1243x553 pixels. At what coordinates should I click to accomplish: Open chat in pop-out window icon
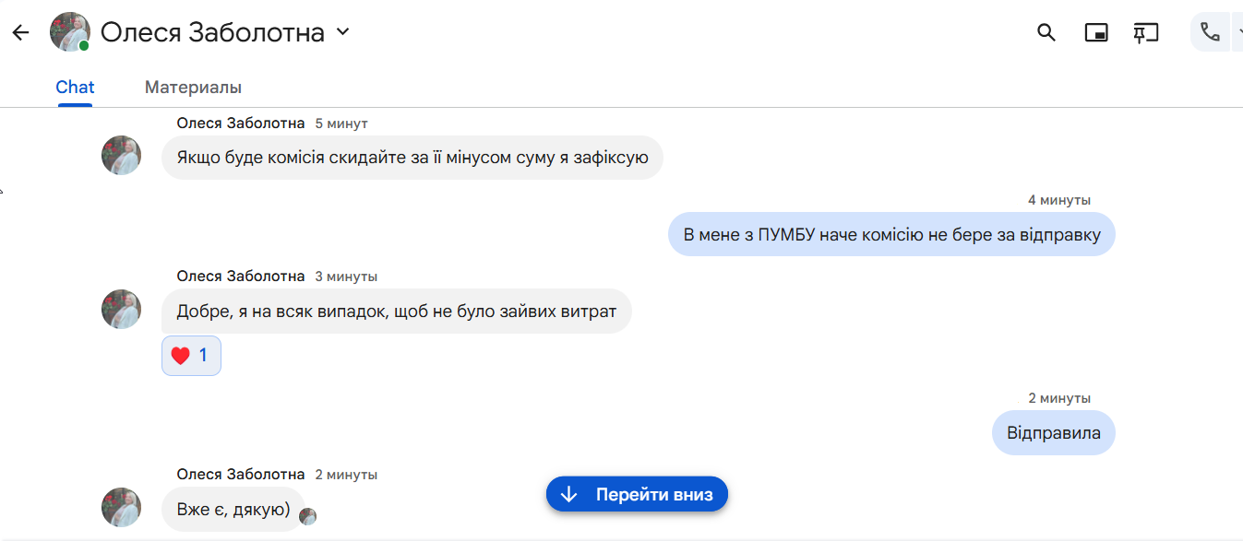pyautogui.click(x=1095, y=33)
